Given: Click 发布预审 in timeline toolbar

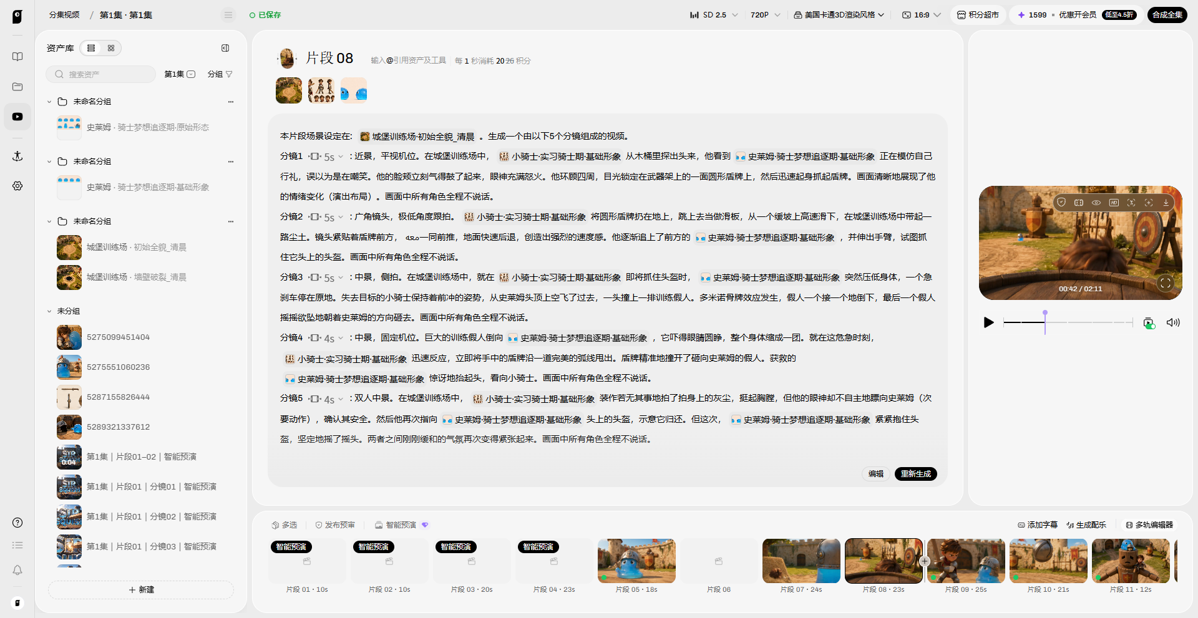Looking at the screenshot, I should 335,525.
